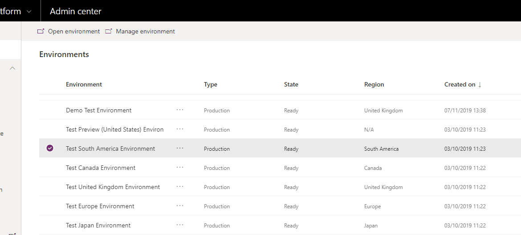Expand the Power Platform app switcher dropdown

click(x=29, y=11)
